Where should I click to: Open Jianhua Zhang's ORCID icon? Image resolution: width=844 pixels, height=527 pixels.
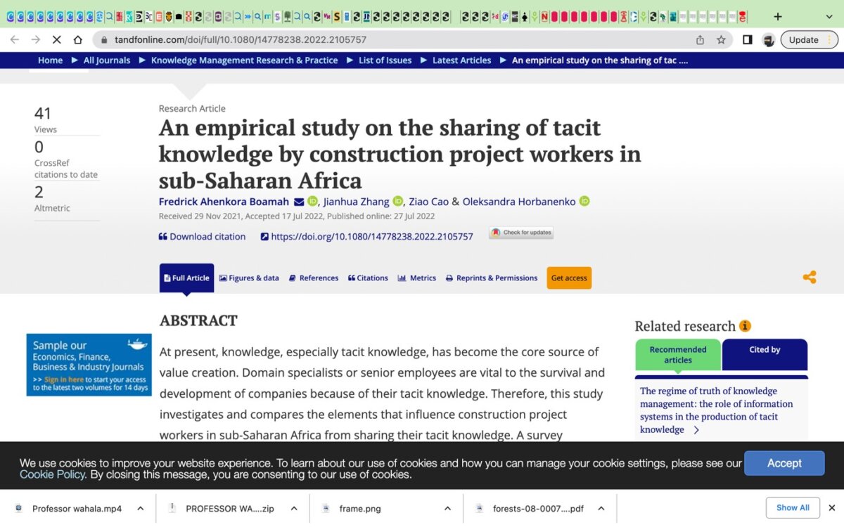397,202
